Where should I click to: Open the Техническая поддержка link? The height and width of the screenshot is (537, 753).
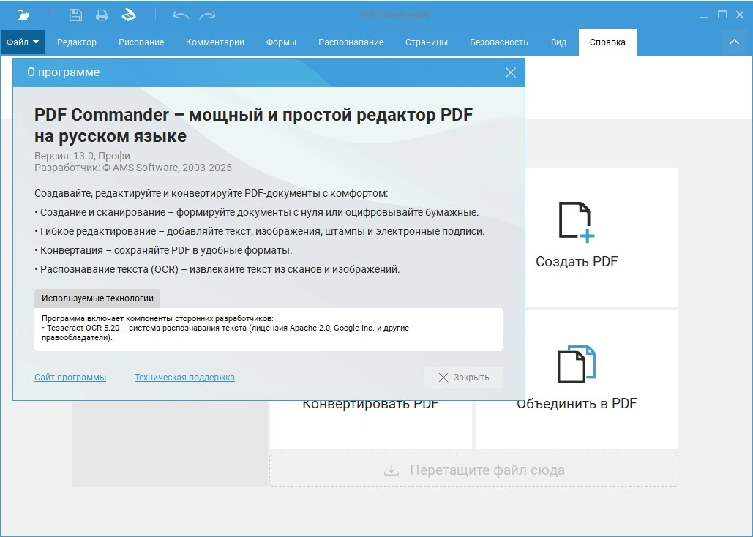(x=184, y=378)
